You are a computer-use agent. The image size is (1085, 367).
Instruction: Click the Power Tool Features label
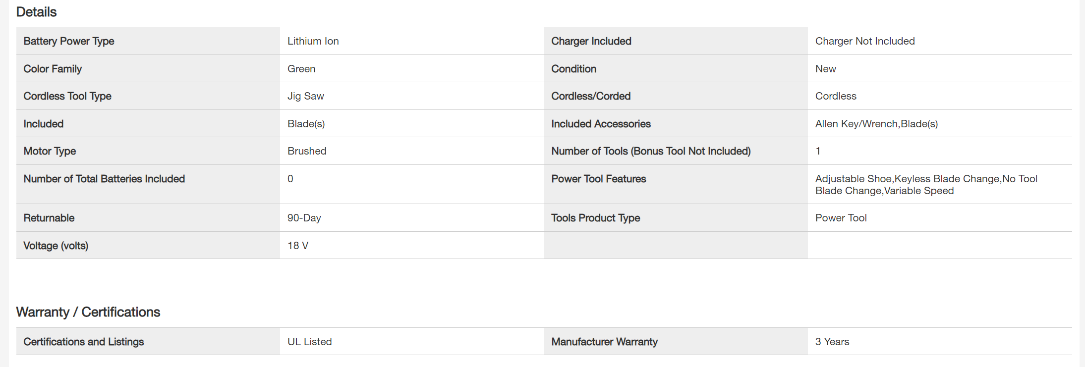pyautogui.click(x=599, y=179)
